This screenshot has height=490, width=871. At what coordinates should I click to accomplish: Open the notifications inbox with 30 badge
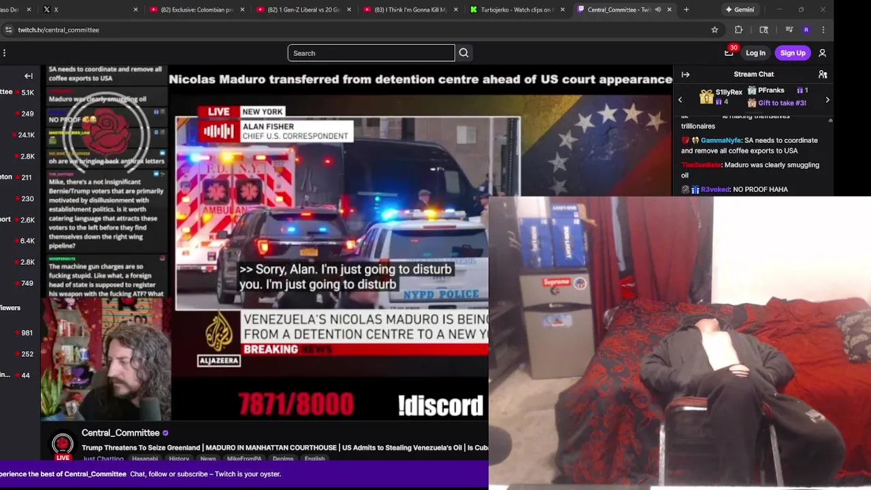729,52
